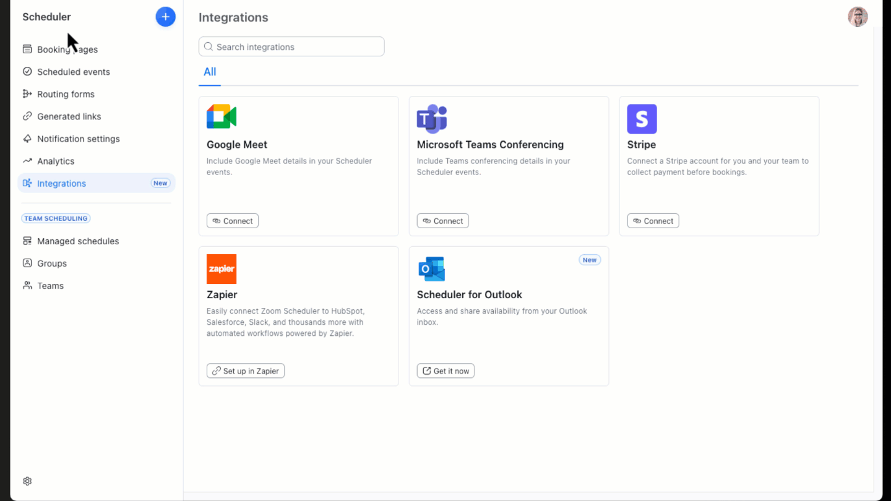Click New badge beside Integrations
This screenshot has width=891, height=501.
tap(160, 183)
